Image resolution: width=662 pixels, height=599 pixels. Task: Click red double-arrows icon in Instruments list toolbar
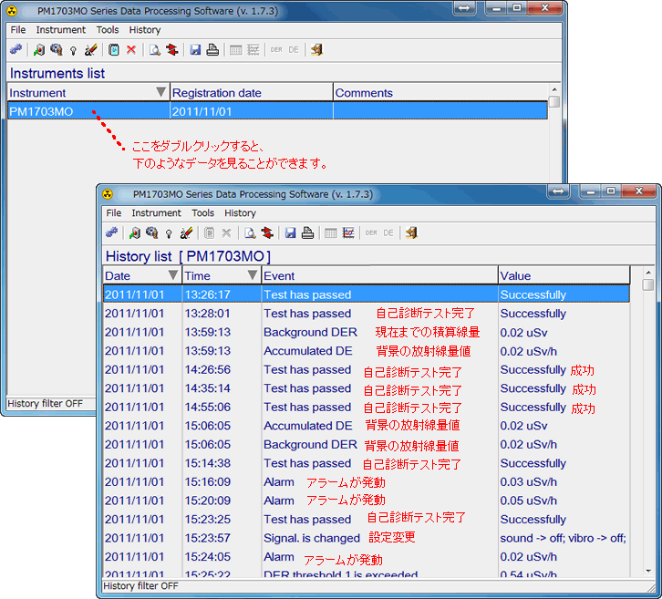click(171, 50)
